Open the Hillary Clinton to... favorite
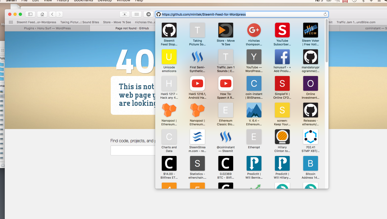 [x=282, y=137]
